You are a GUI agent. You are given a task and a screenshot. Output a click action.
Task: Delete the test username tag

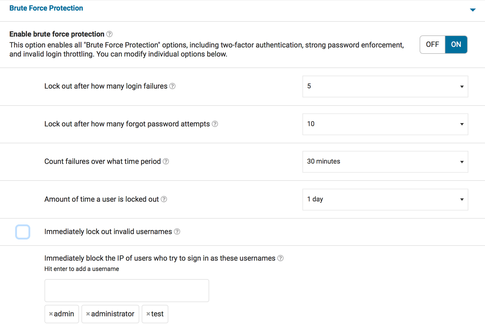tap(148, 314)
